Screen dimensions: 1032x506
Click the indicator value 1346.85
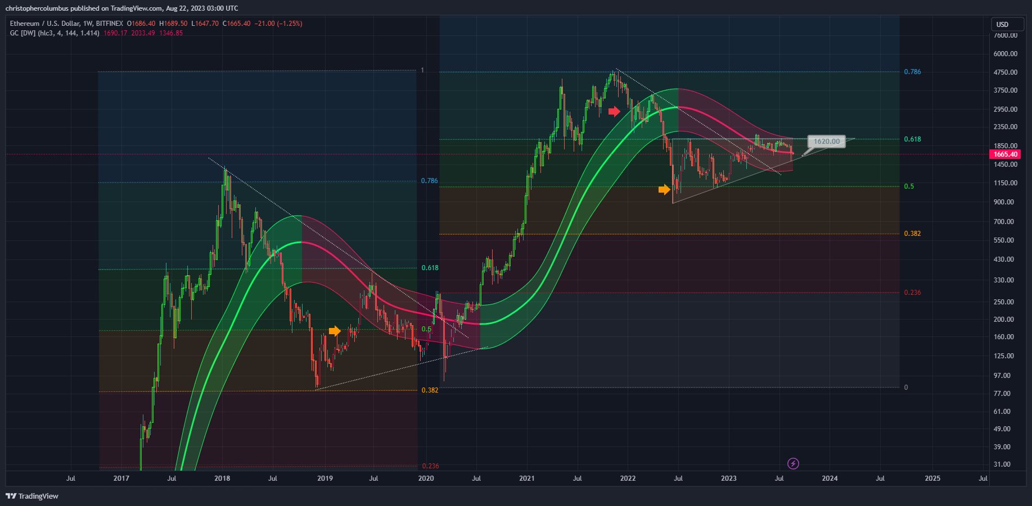tap(170, 33)
